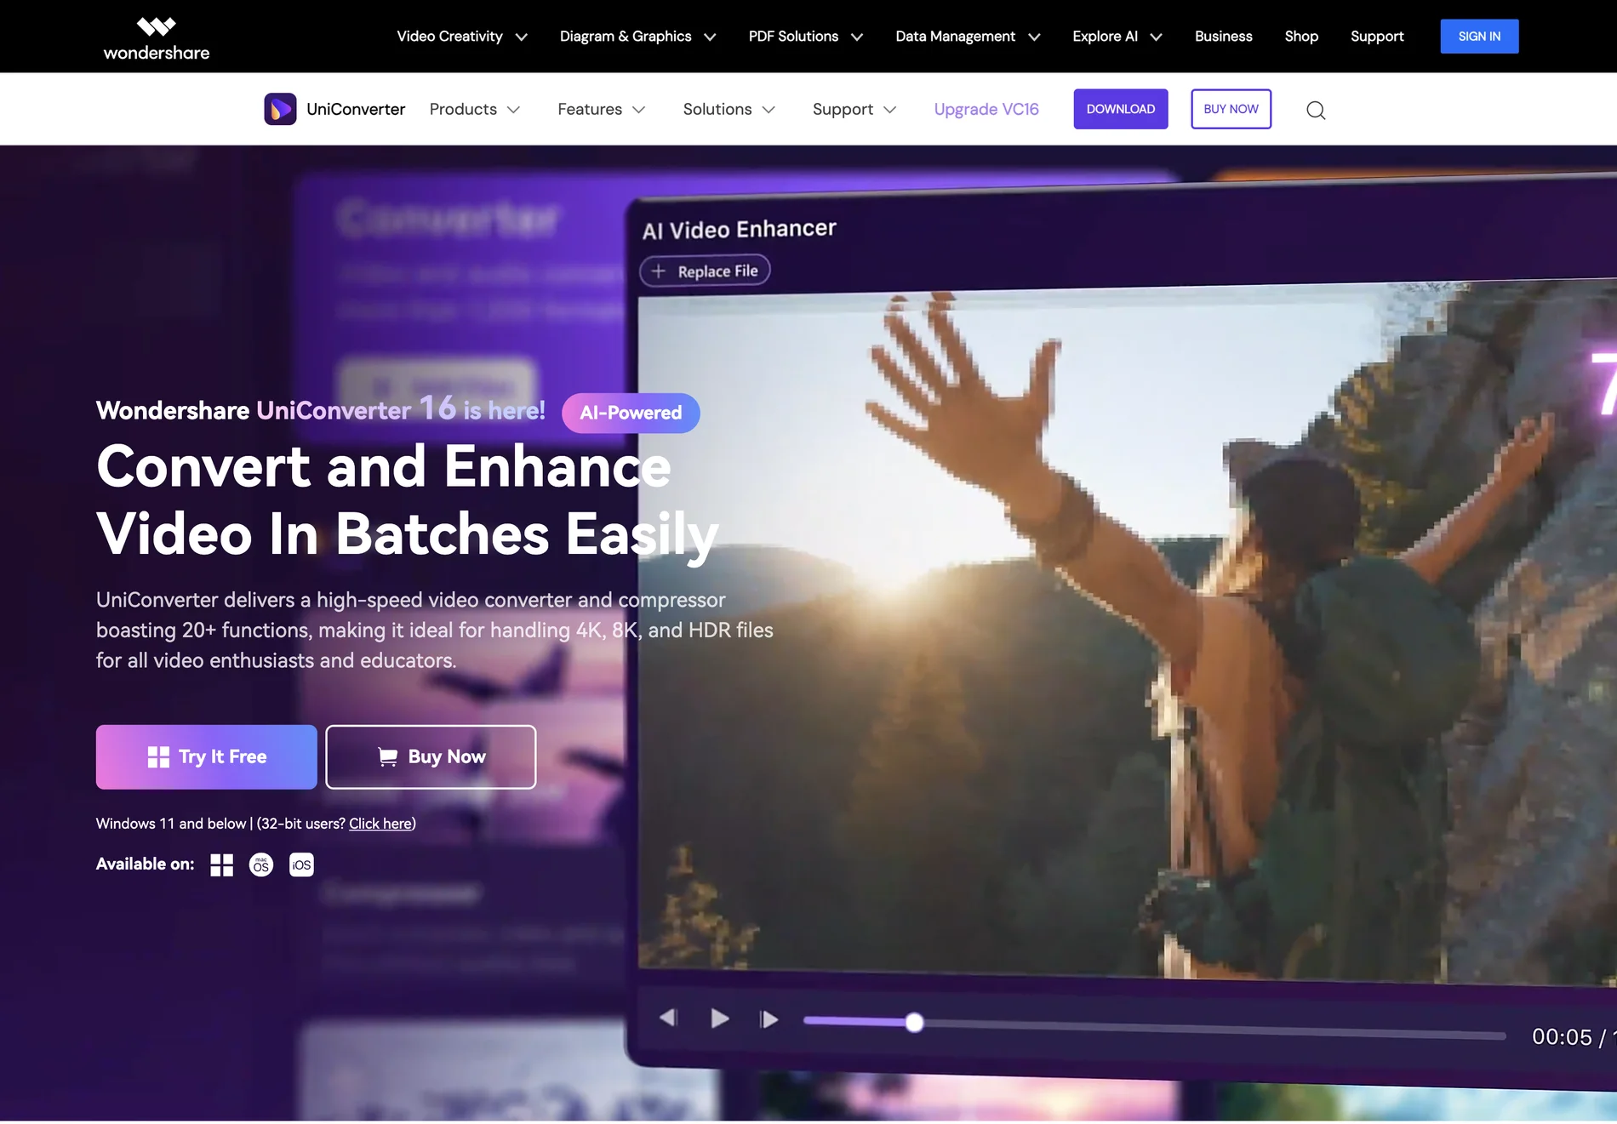Expand Video Creativity chevron
This screenshot has width=1617, height=1124.
[522, 37]
